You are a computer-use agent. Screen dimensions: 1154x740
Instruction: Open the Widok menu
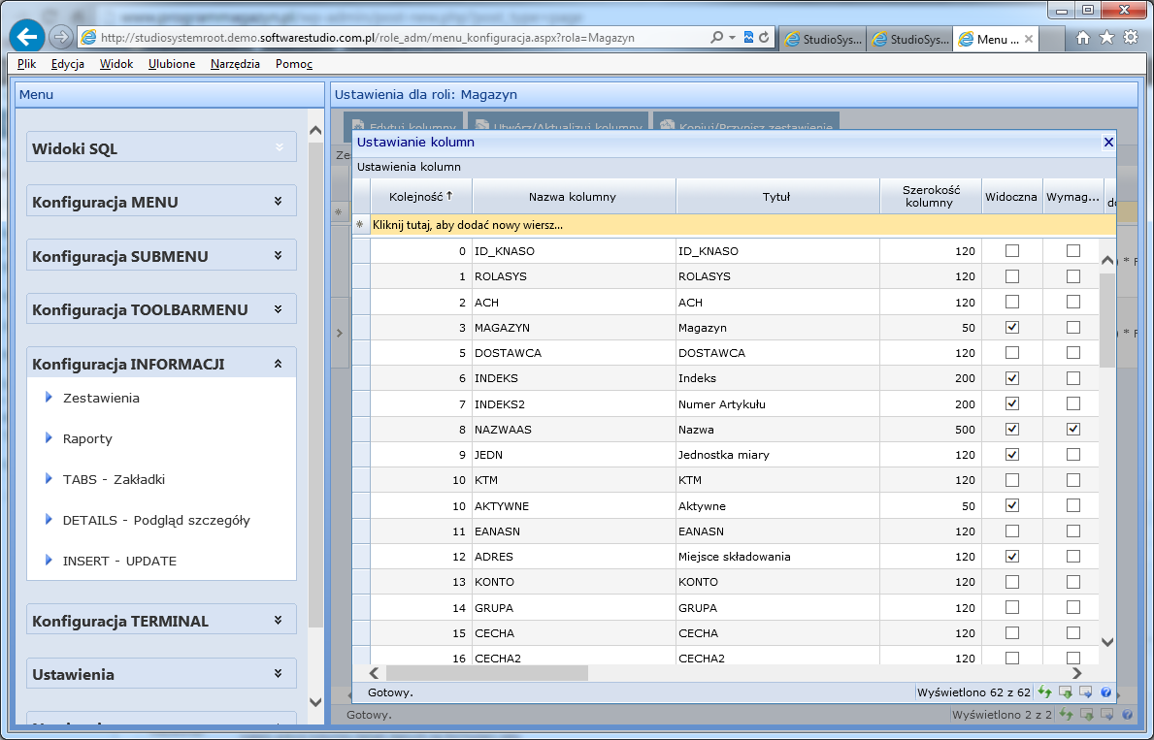(x=116, y=64)
